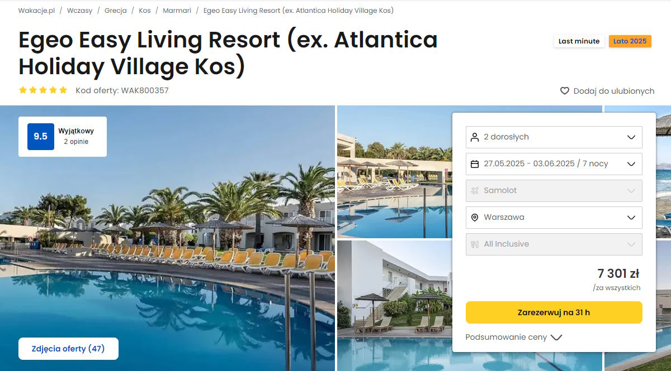This screenshot has height=371, width=671.
Task: Open Zdjęcia oferty (47) photo gallery
Action: point(68,349)
